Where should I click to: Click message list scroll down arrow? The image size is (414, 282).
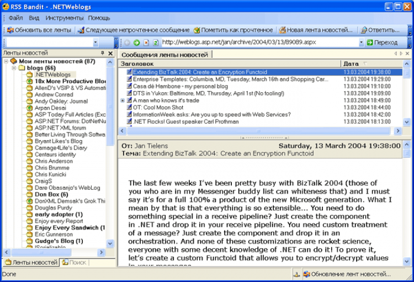point(407,122)
